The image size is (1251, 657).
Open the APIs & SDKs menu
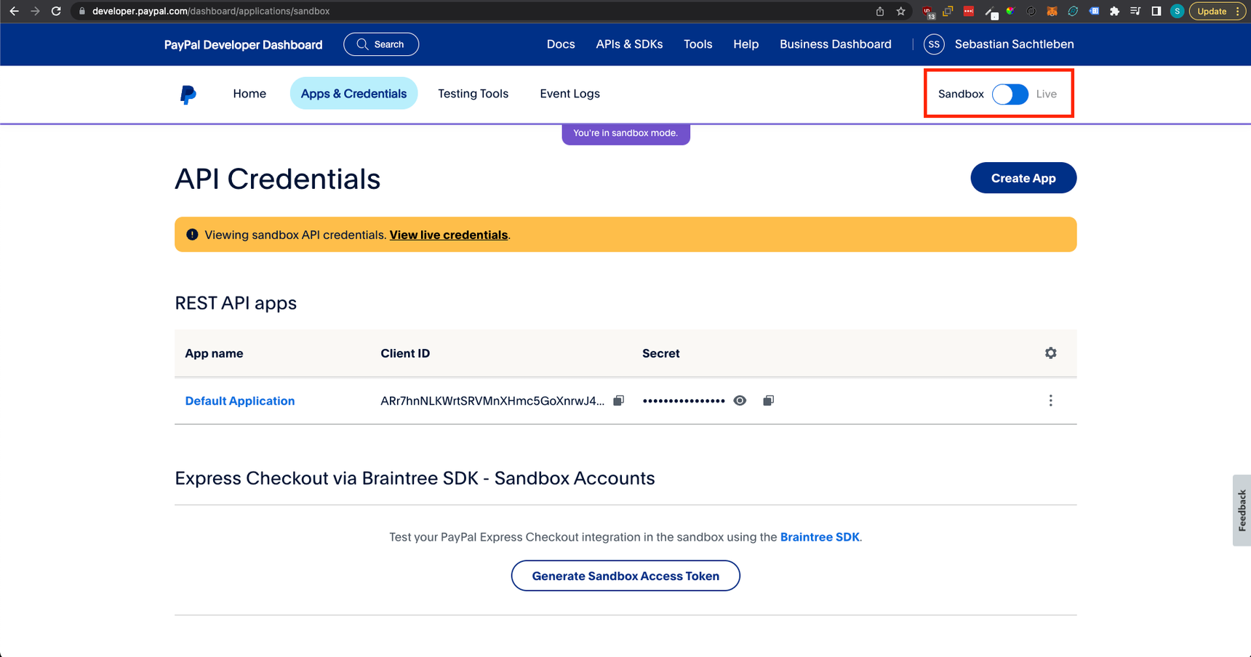tap(629, 44)
